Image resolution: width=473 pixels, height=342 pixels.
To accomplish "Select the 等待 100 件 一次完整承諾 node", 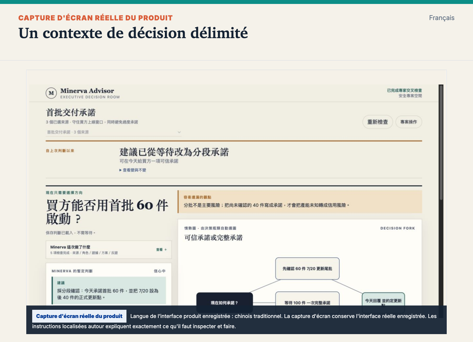I will tap(307, 303).
